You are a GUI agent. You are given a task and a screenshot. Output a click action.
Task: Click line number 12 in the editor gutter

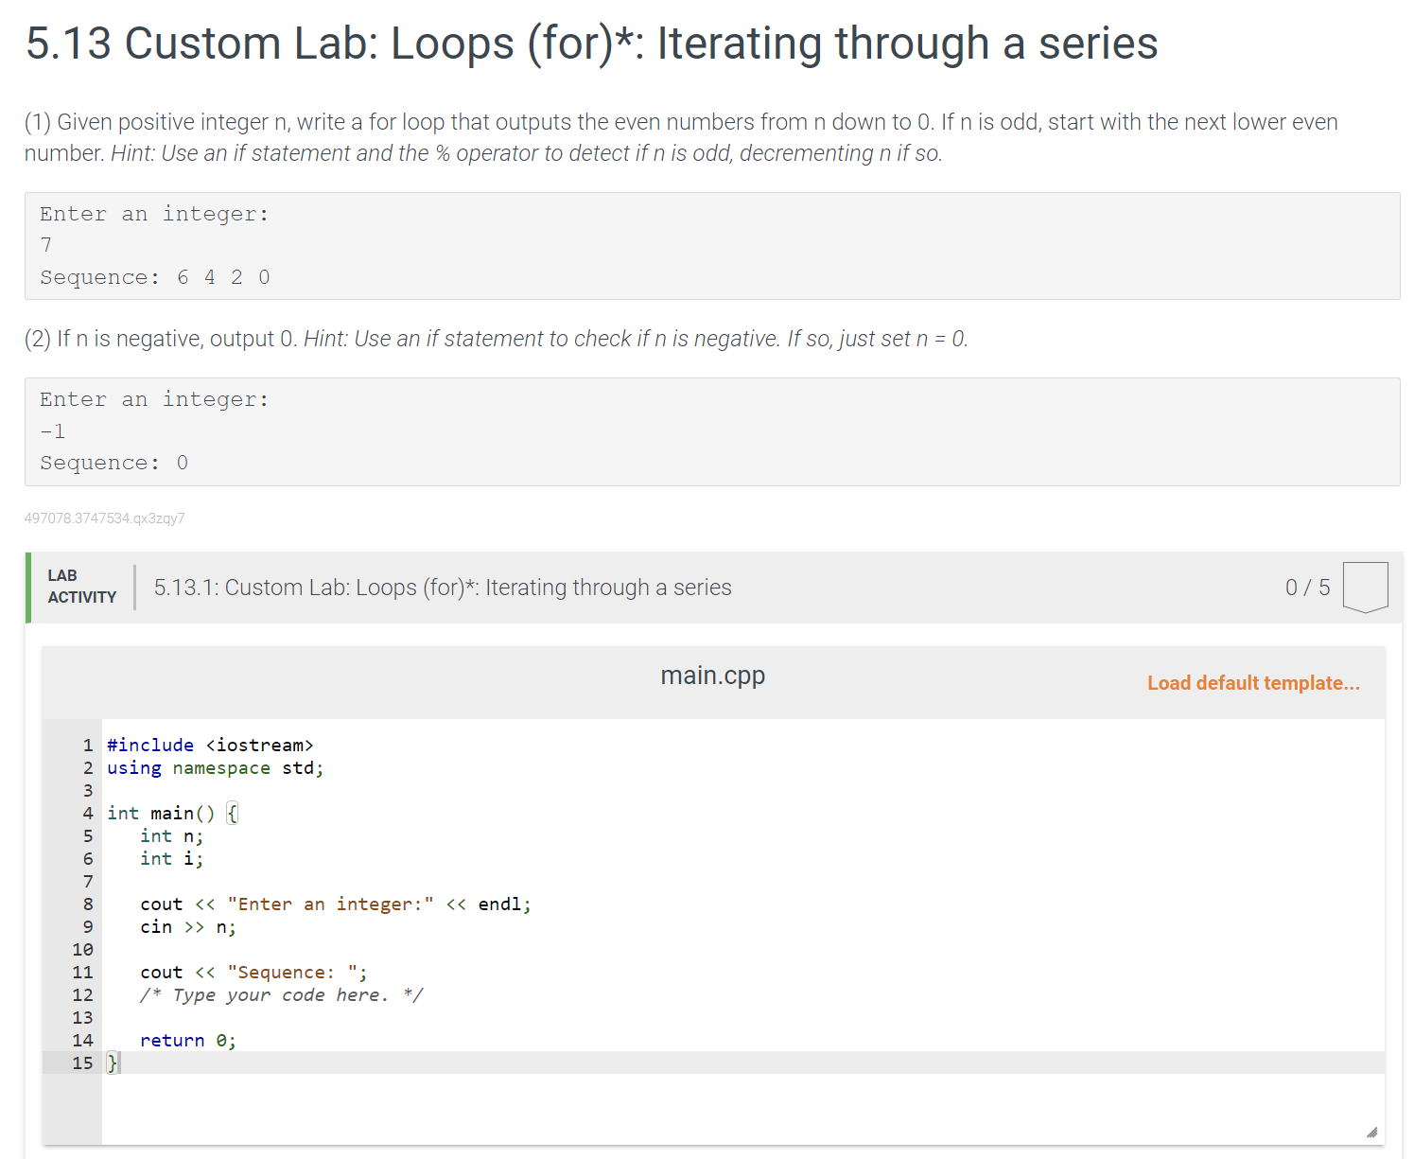point(83,994)
